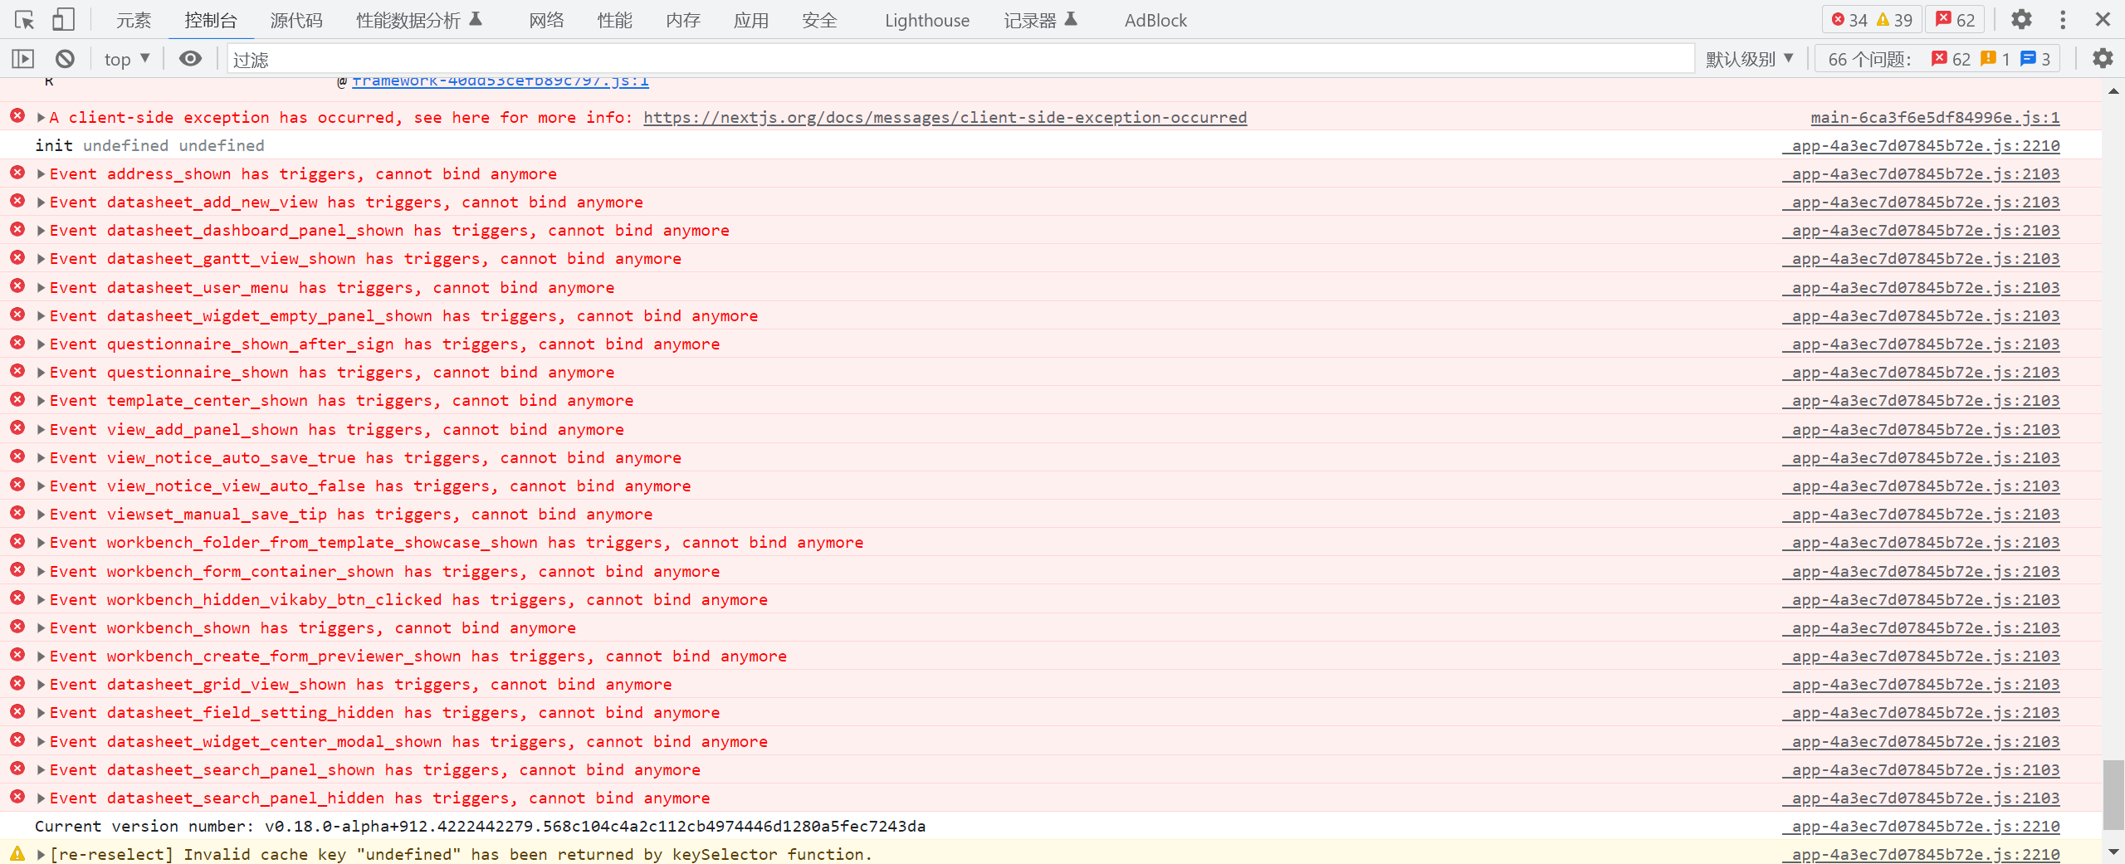Switch to the 记录器 tab
Screen dimensions: 2125x864
click(x=1040, y=20)
